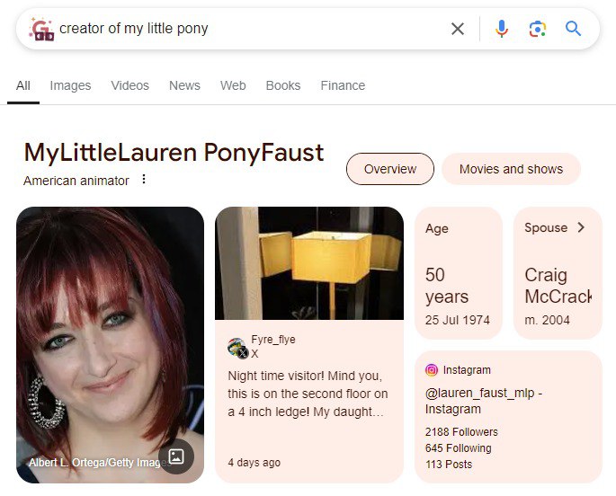This screenshot has height=496, width=616.
Task: Select the Overview chip
Action: (x=390, y=169)
